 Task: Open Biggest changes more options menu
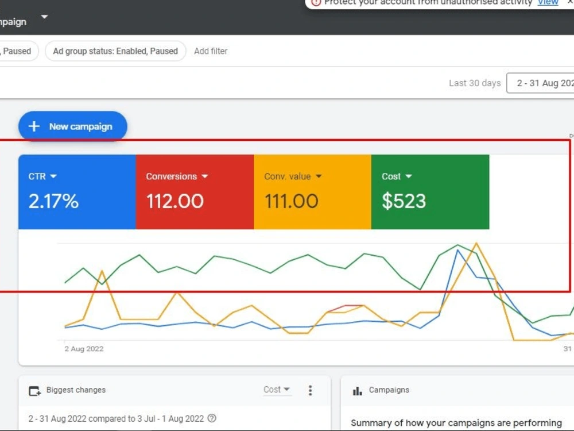tap(310, 390)
